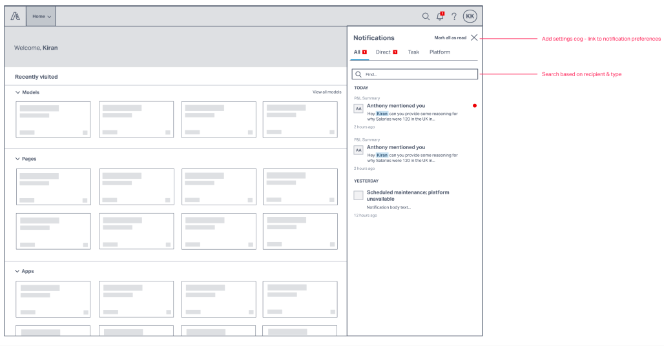The height and width of the screenshot is (346, 664).
Task: Open the last model card in the Models row
Action: 300,119
